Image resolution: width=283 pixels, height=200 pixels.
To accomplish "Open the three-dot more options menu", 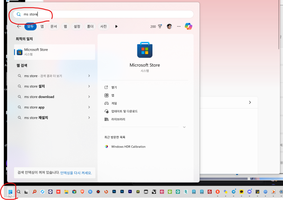I will point(179,26).
